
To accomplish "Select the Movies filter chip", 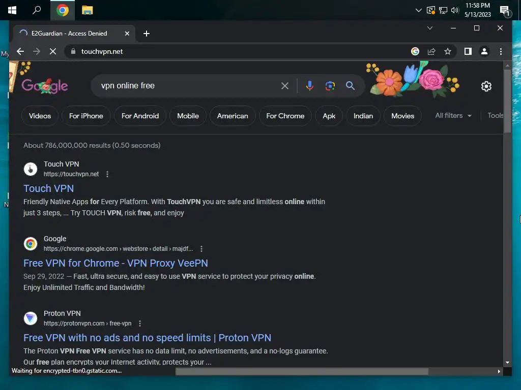I will coord(402,116).
